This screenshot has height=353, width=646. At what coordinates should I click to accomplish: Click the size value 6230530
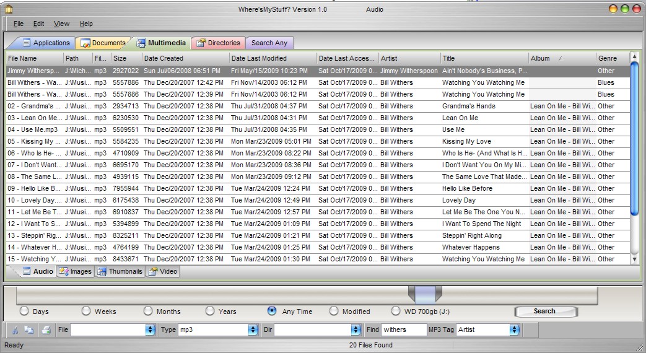126,118
